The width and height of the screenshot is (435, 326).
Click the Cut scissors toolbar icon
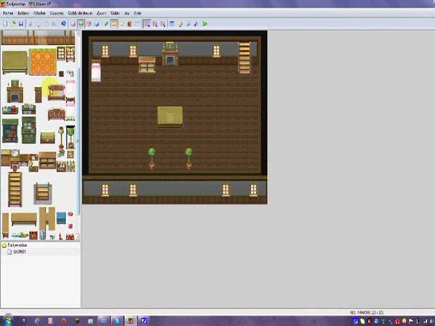tap(30, 24)
